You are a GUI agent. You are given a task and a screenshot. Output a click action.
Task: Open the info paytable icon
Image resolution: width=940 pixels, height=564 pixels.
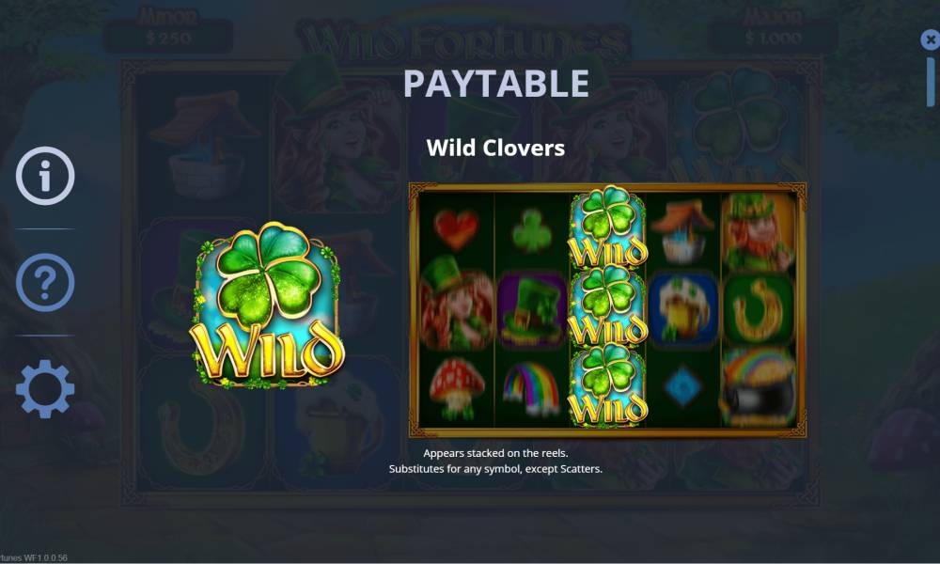(45, 176)
